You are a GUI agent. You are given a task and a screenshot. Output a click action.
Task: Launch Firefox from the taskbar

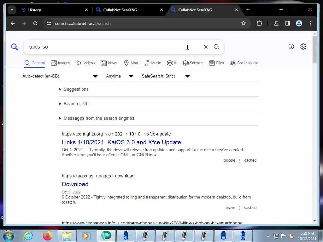(48, 236)
